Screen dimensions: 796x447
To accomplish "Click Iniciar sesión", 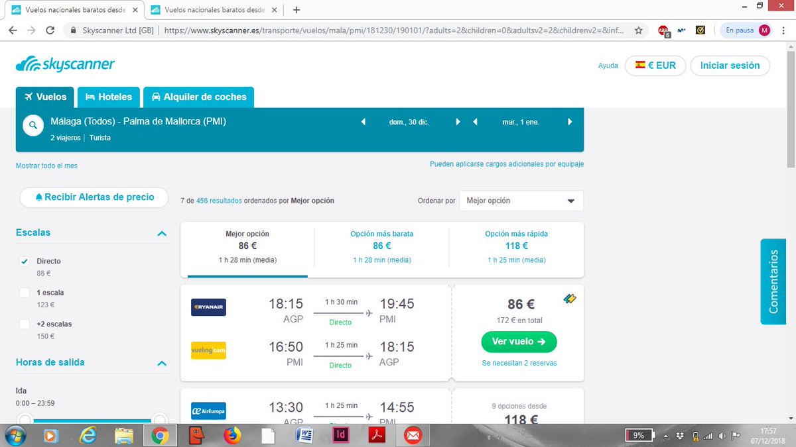I will click(x=730, y=66).
